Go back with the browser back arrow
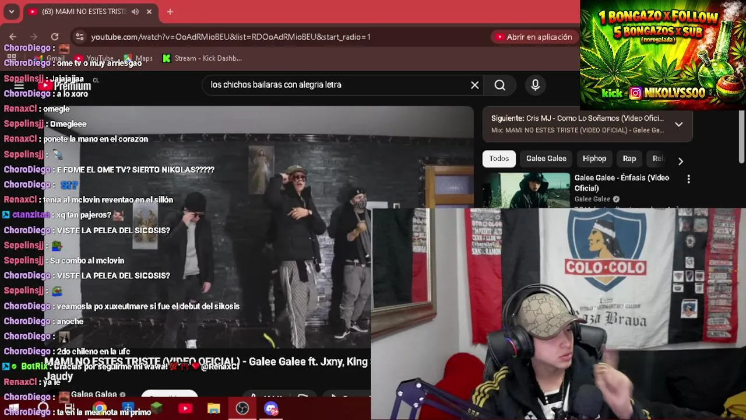Screen dimensions: 746x420 point(13,37)
